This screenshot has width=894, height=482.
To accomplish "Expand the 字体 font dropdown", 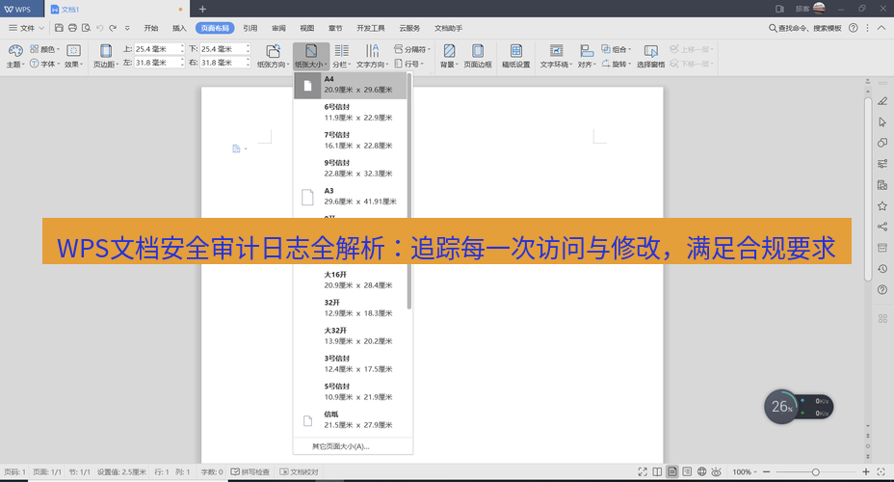I will coord(58,65).
